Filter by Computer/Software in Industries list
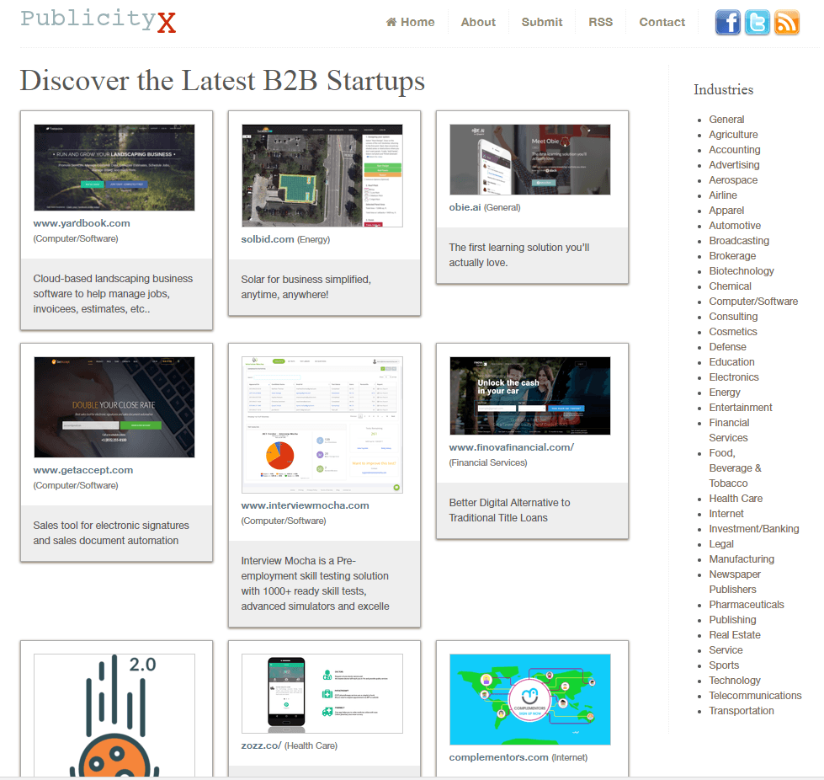 point(753,302)
